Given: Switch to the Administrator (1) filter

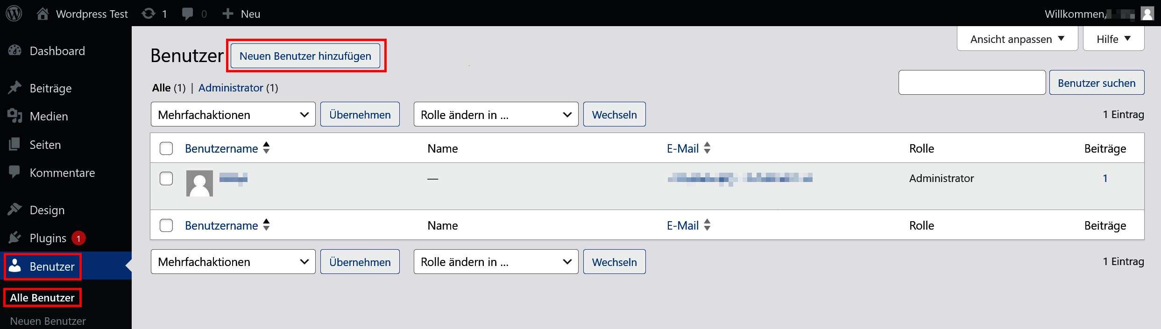Looking at the screenshot, I should click(x=231, y=88).
